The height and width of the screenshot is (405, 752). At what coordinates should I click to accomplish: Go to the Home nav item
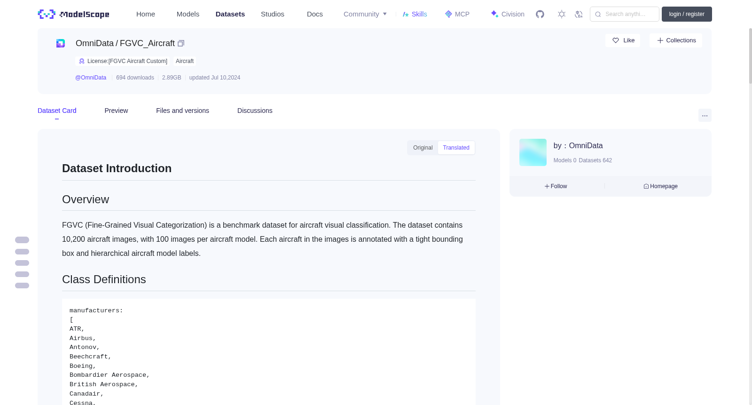pos(146,14)
